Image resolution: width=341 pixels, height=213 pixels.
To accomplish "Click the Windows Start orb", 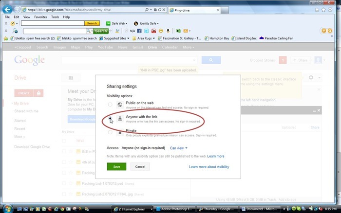I will [8, 209].
